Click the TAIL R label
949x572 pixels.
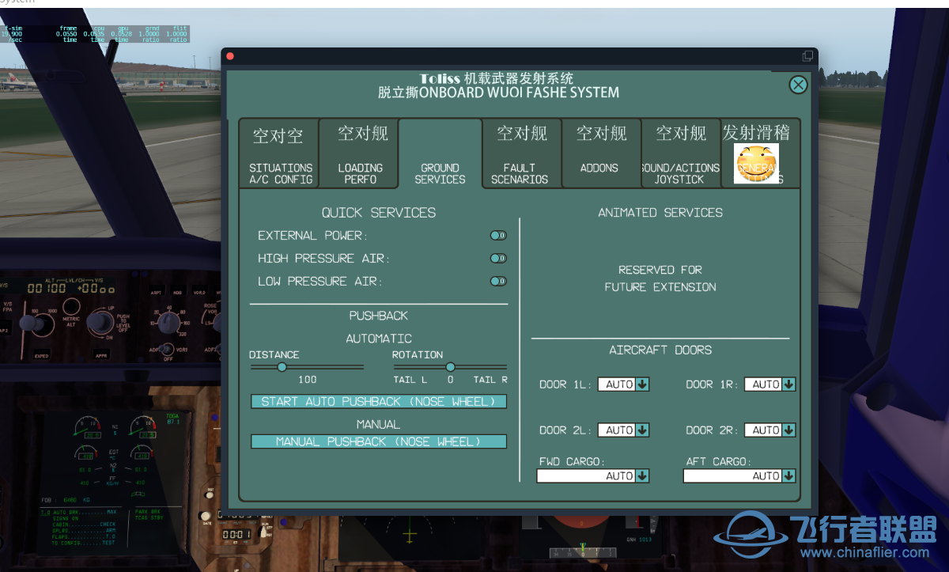tap(490, 380)
